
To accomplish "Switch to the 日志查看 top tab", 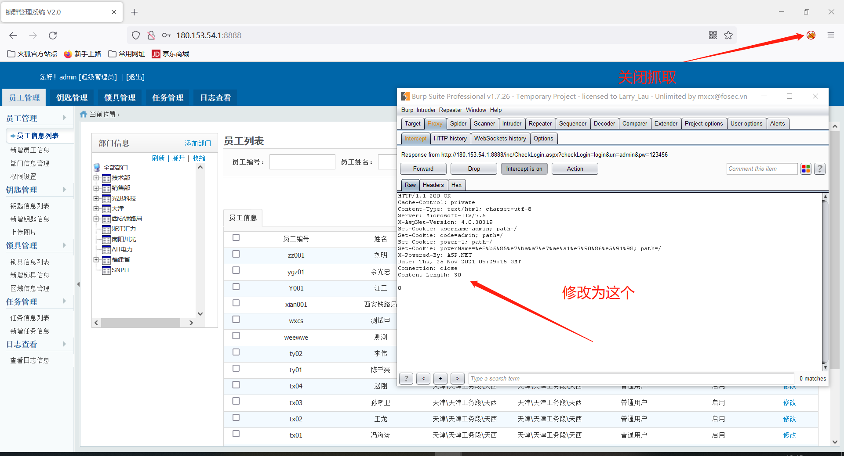I will 215,97.
